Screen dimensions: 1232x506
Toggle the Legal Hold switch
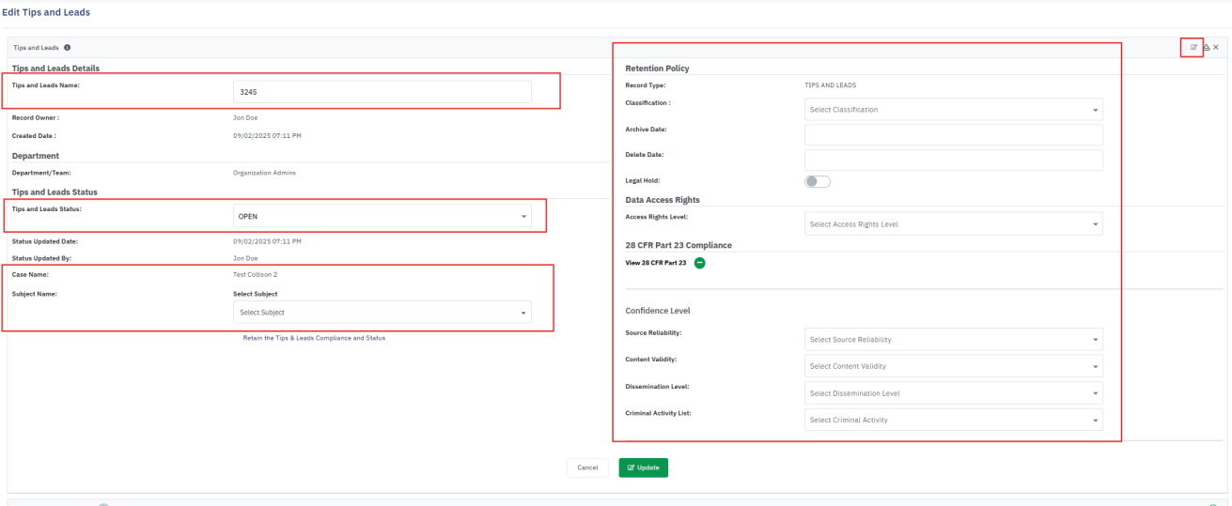(x=818, y=181)
